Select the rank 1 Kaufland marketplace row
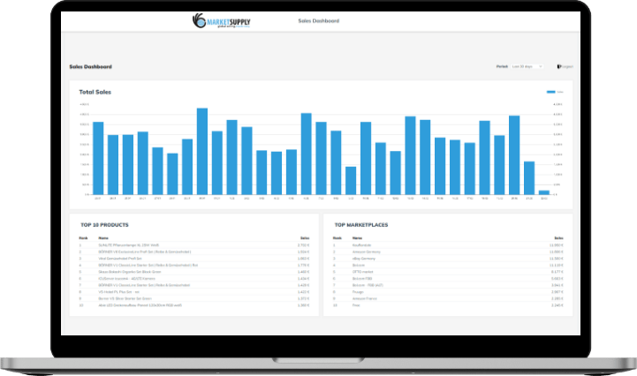The width and height of the screenshot is (637, 376). pyautogui.click(x=448, y=245)
